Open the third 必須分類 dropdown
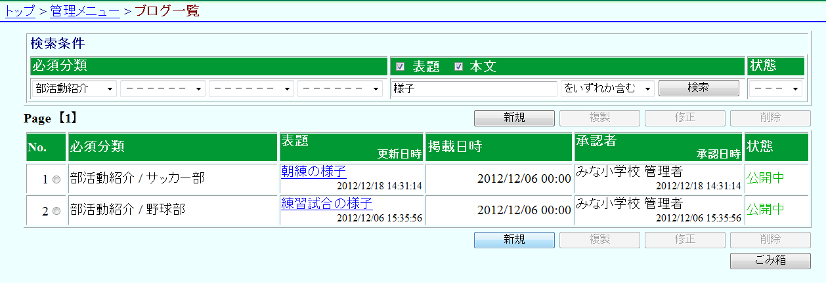 [x=251, y=88]
